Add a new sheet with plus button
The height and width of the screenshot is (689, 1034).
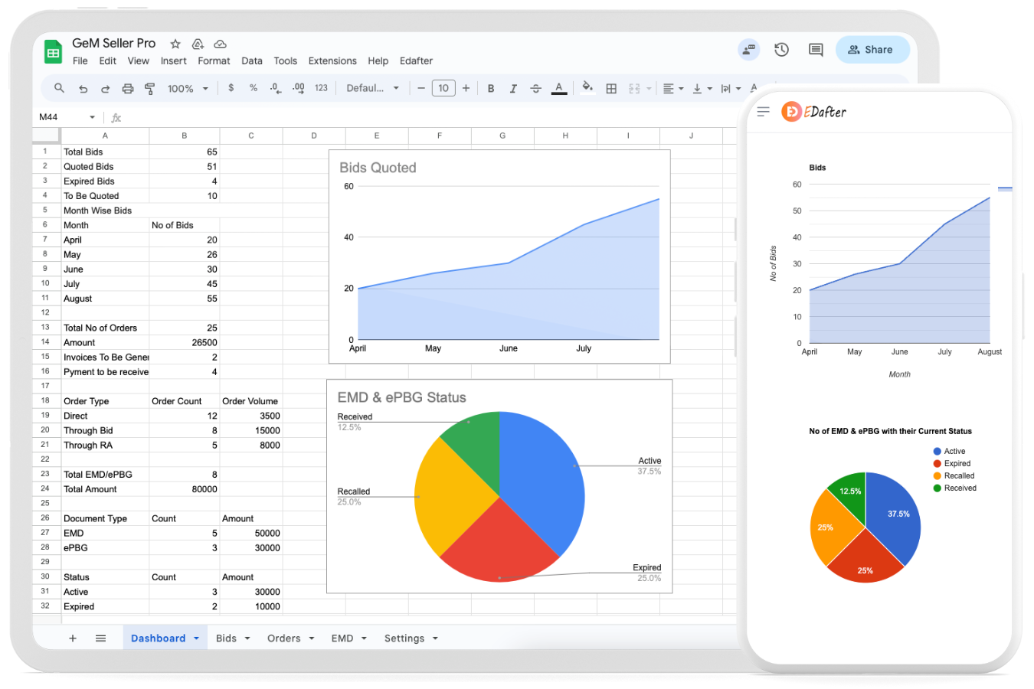[x=73, y=638]
